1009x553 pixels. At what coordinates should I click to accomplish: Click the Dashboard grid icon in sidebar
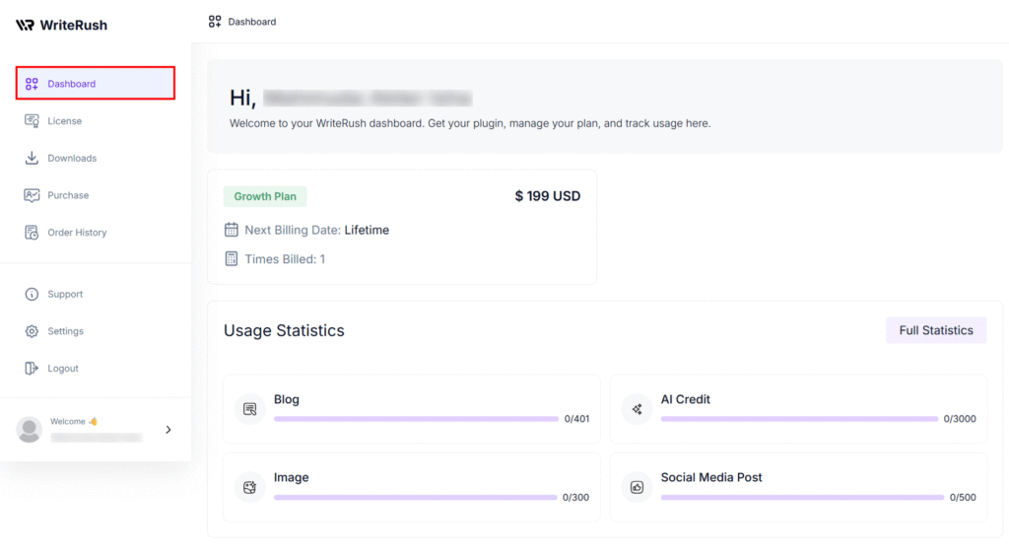click(x=32, y=84)
